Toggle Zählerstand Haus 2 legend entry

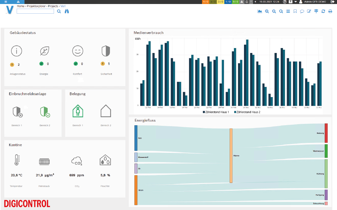(x=247, y=112)
